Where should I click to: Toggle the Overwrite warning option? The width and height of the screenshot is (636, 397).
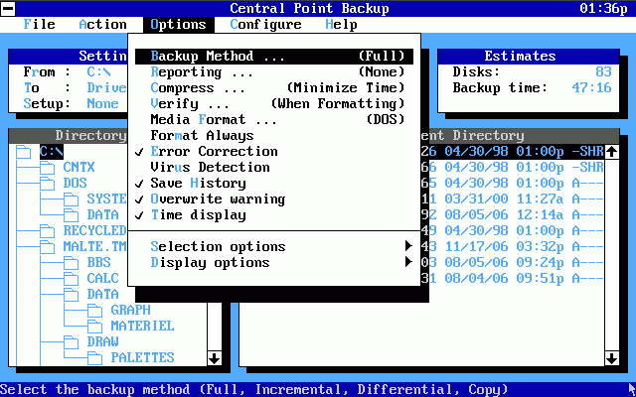[274, 199]
